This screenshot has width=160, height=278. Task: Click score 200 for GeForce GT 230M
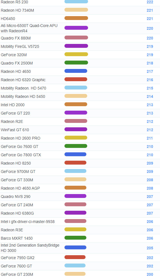(150, 274)
